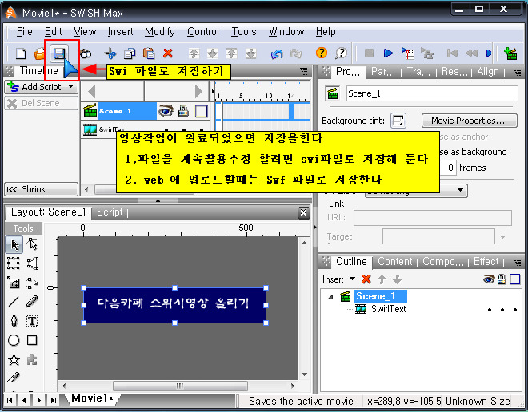This screenshot has height=412, width=528.
Task: Click the Del Scene button
Action: 41,103
